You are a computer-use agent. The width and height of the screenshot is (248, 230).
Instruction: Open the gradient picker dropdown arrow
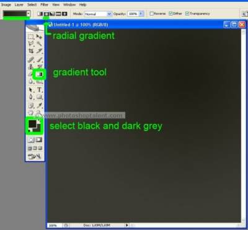[x=29, y=14]
